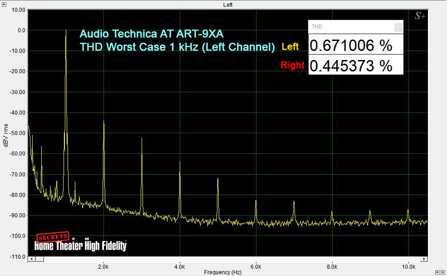Viewport: 447px width, 276px height.
Task: Grab the horizontal scrollbar thumb
Action: coord(40,259)
